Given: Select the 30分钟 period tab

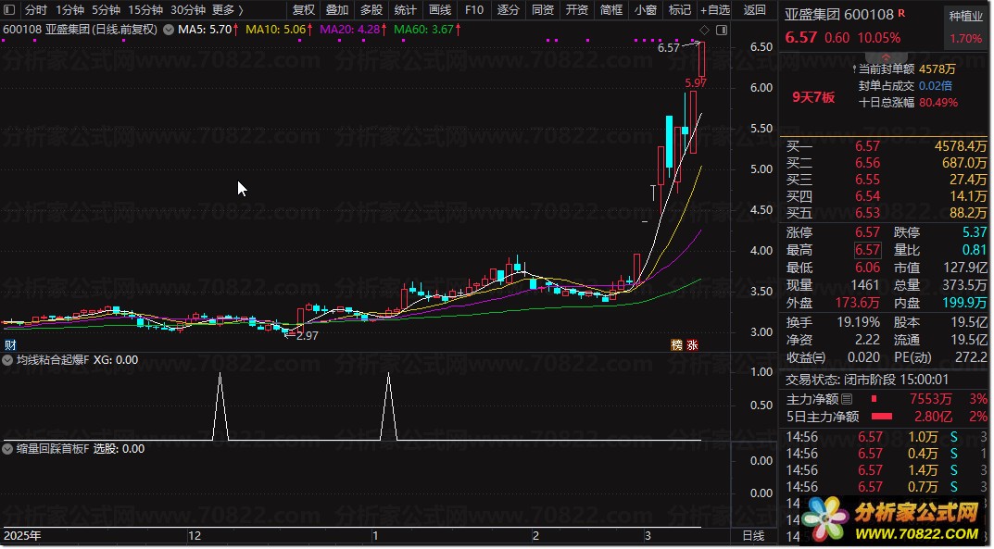Looking at the screenshot, I should (188, 9).
